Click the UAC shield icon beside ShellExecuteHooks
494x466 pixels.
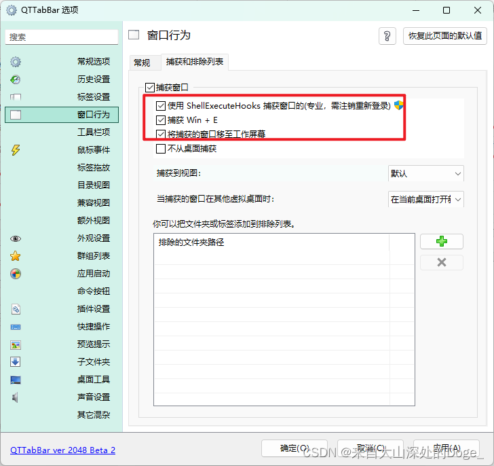pyautogui.click(x=398, y=105)
